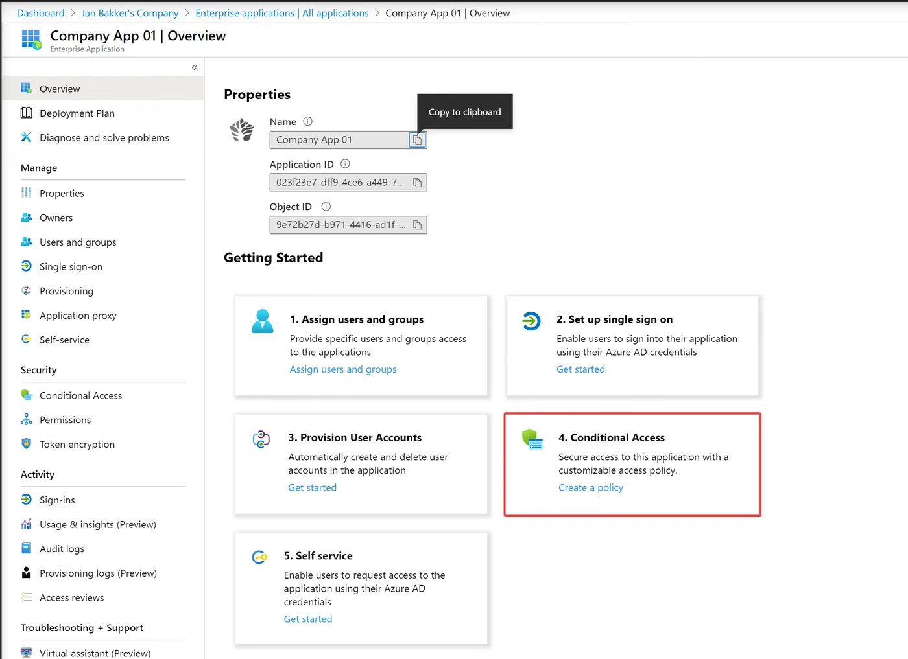The image size is (908, 659).
Task: Click the Owners people icon
Action: (x=26, y=218)
